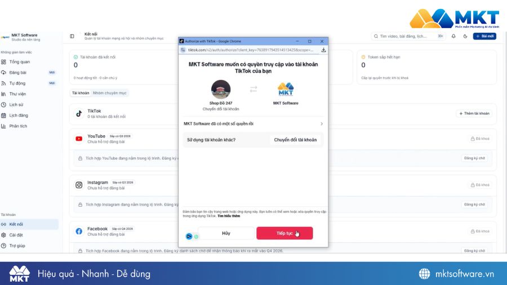The width and height of the screenshot is (507, 285).
Task: Click the Facebook logo icon
Action: [x=79, y=231]
